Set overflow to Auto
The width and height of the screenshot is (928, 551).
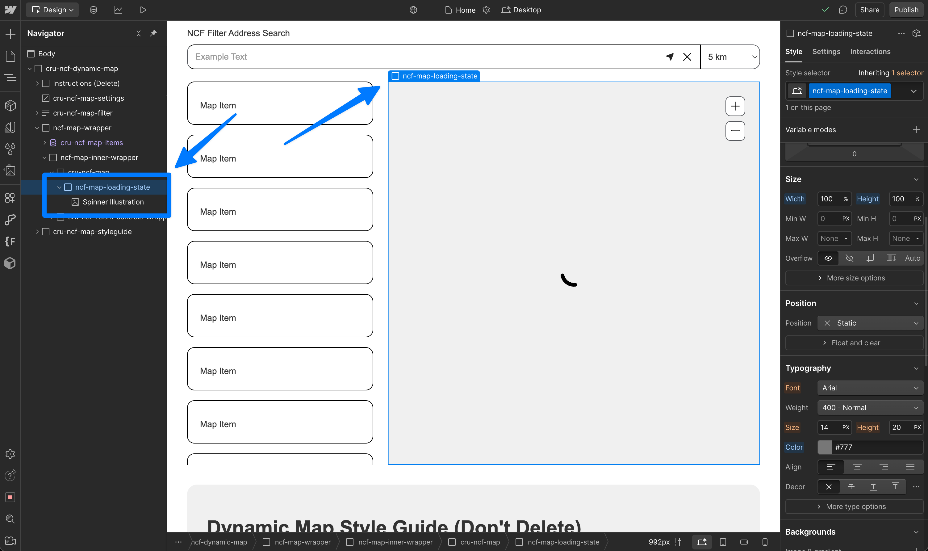click(913, 258)
